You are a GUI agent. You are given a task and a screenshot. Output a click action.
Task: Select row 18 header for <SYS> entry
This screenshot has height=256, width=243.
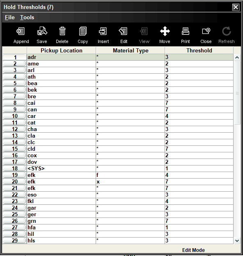click(x=14, y=168)
